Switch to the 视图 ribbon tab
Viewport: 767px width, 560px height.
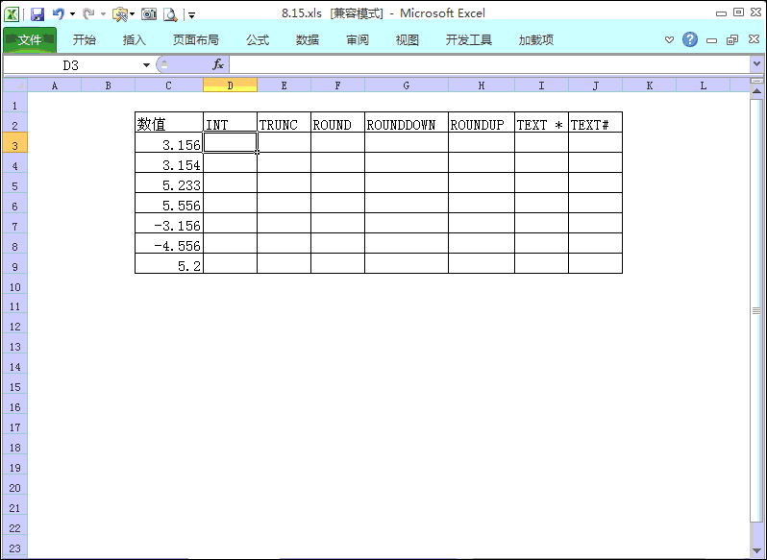[407, 40]
